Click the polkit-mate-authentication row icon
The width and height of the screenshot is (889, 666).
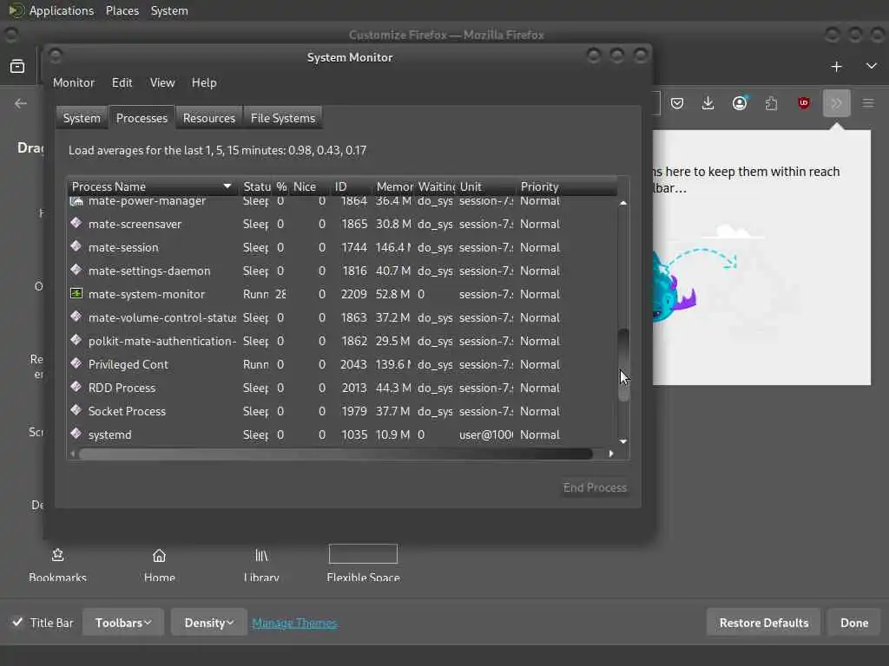76,340
